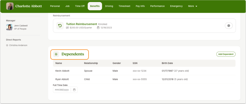Screen dimensions: 246x104
Task: Click the Charlotte Abbott name heading
Action: tap(28, 6)
